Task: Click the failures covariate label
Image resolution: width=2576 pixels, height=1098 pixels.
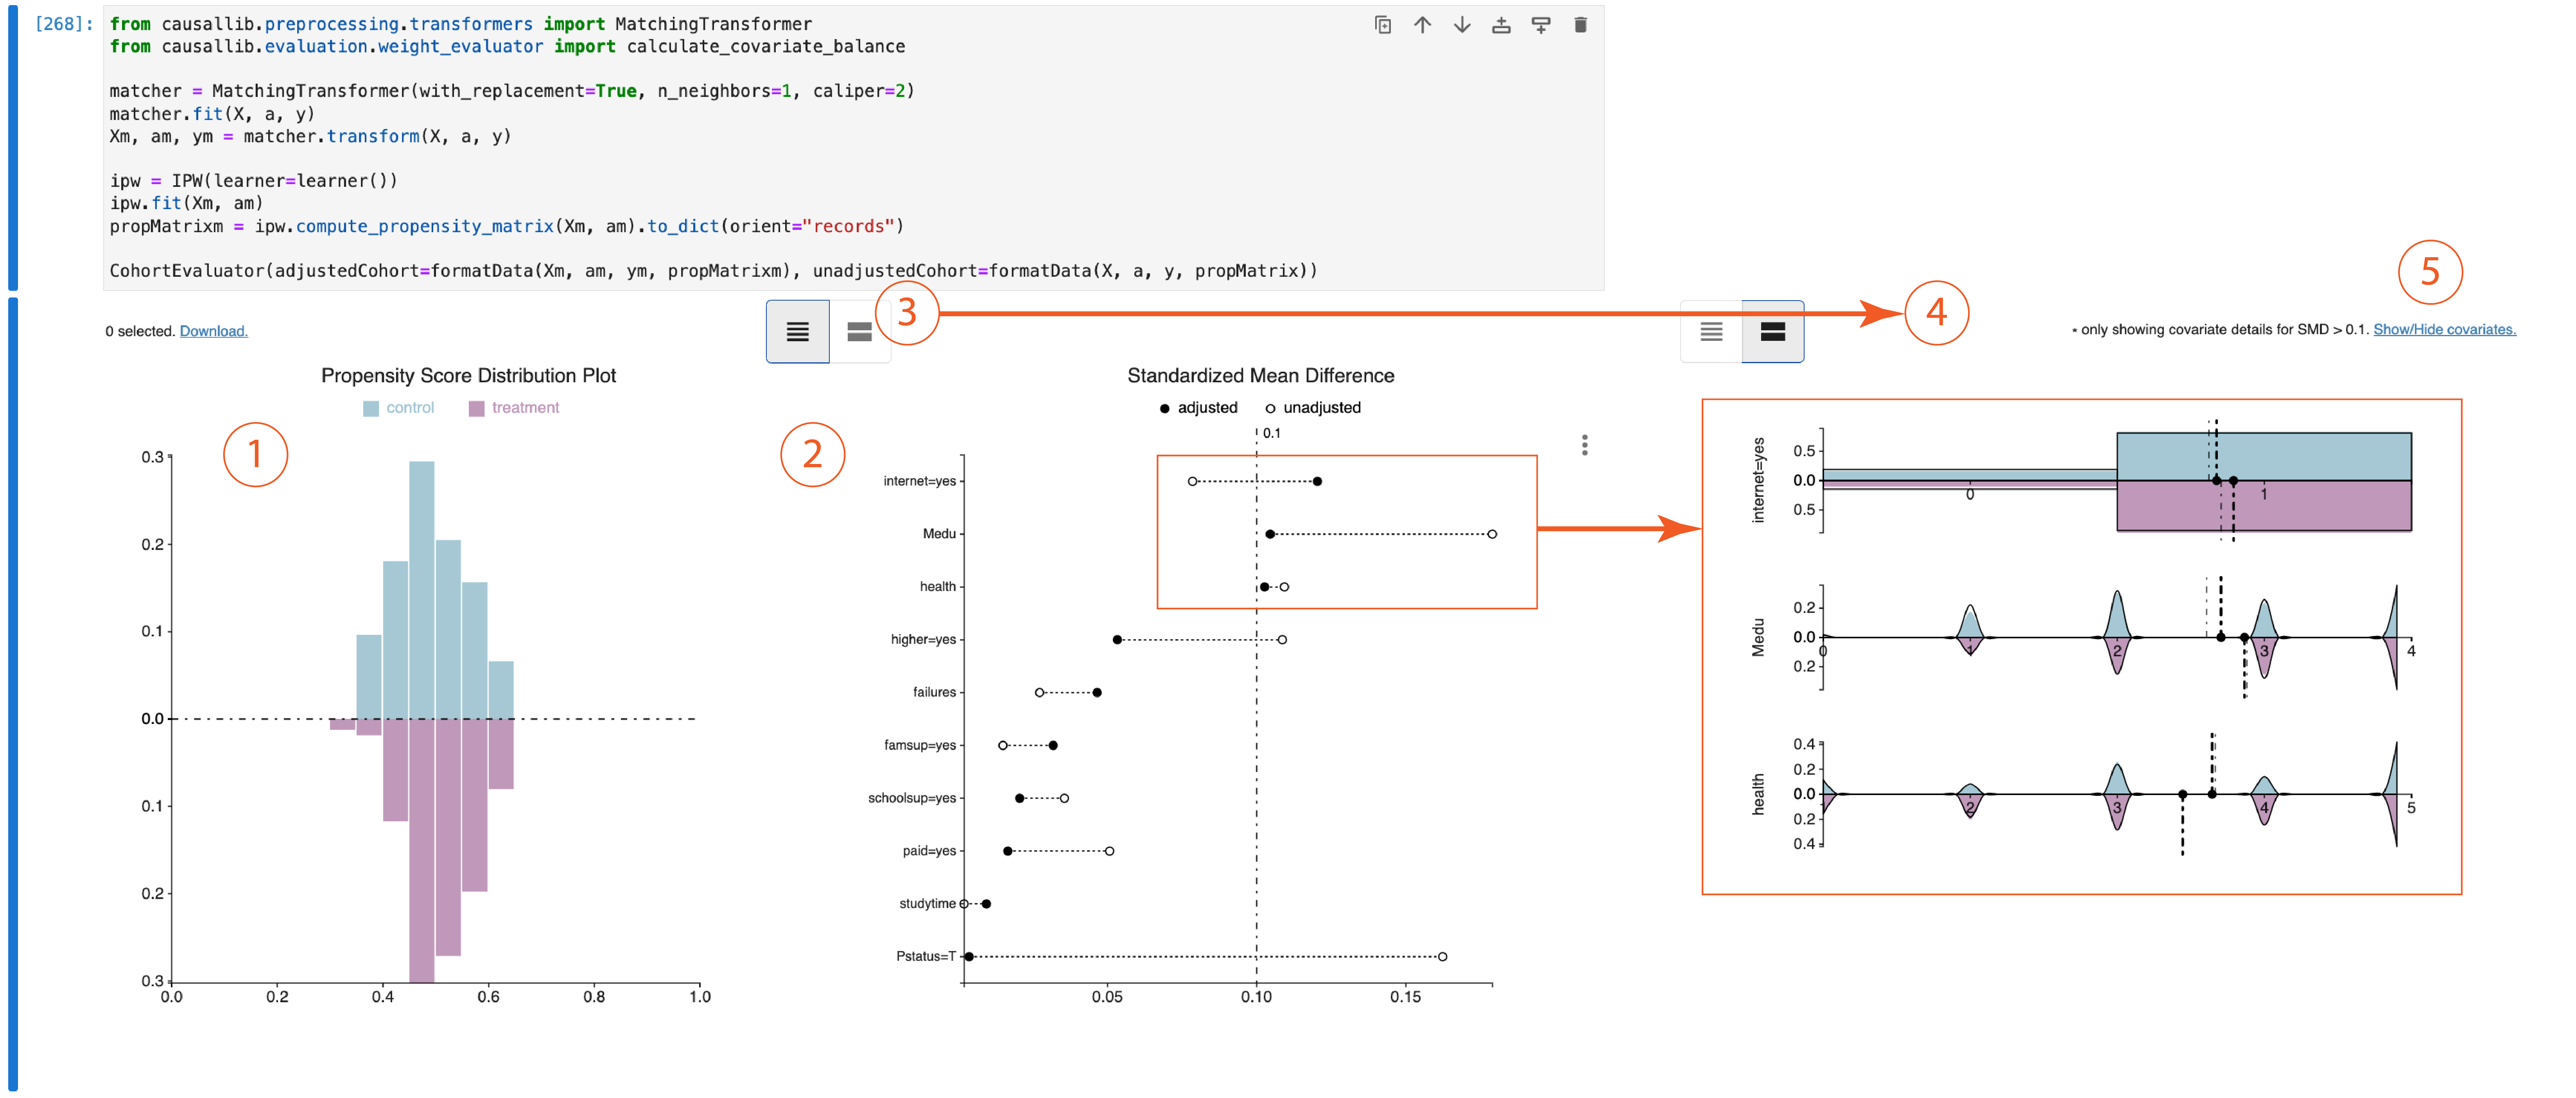Action: (934, 692)
